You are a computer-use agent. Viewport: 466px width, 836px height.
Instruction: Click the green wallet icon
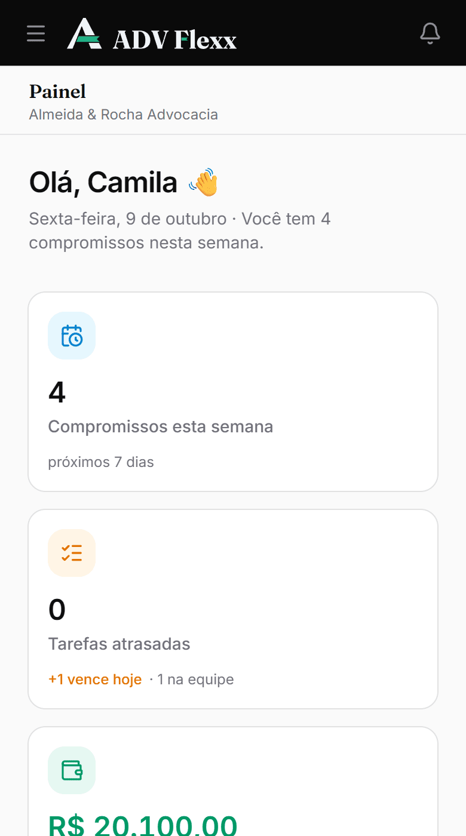[72, 770]
